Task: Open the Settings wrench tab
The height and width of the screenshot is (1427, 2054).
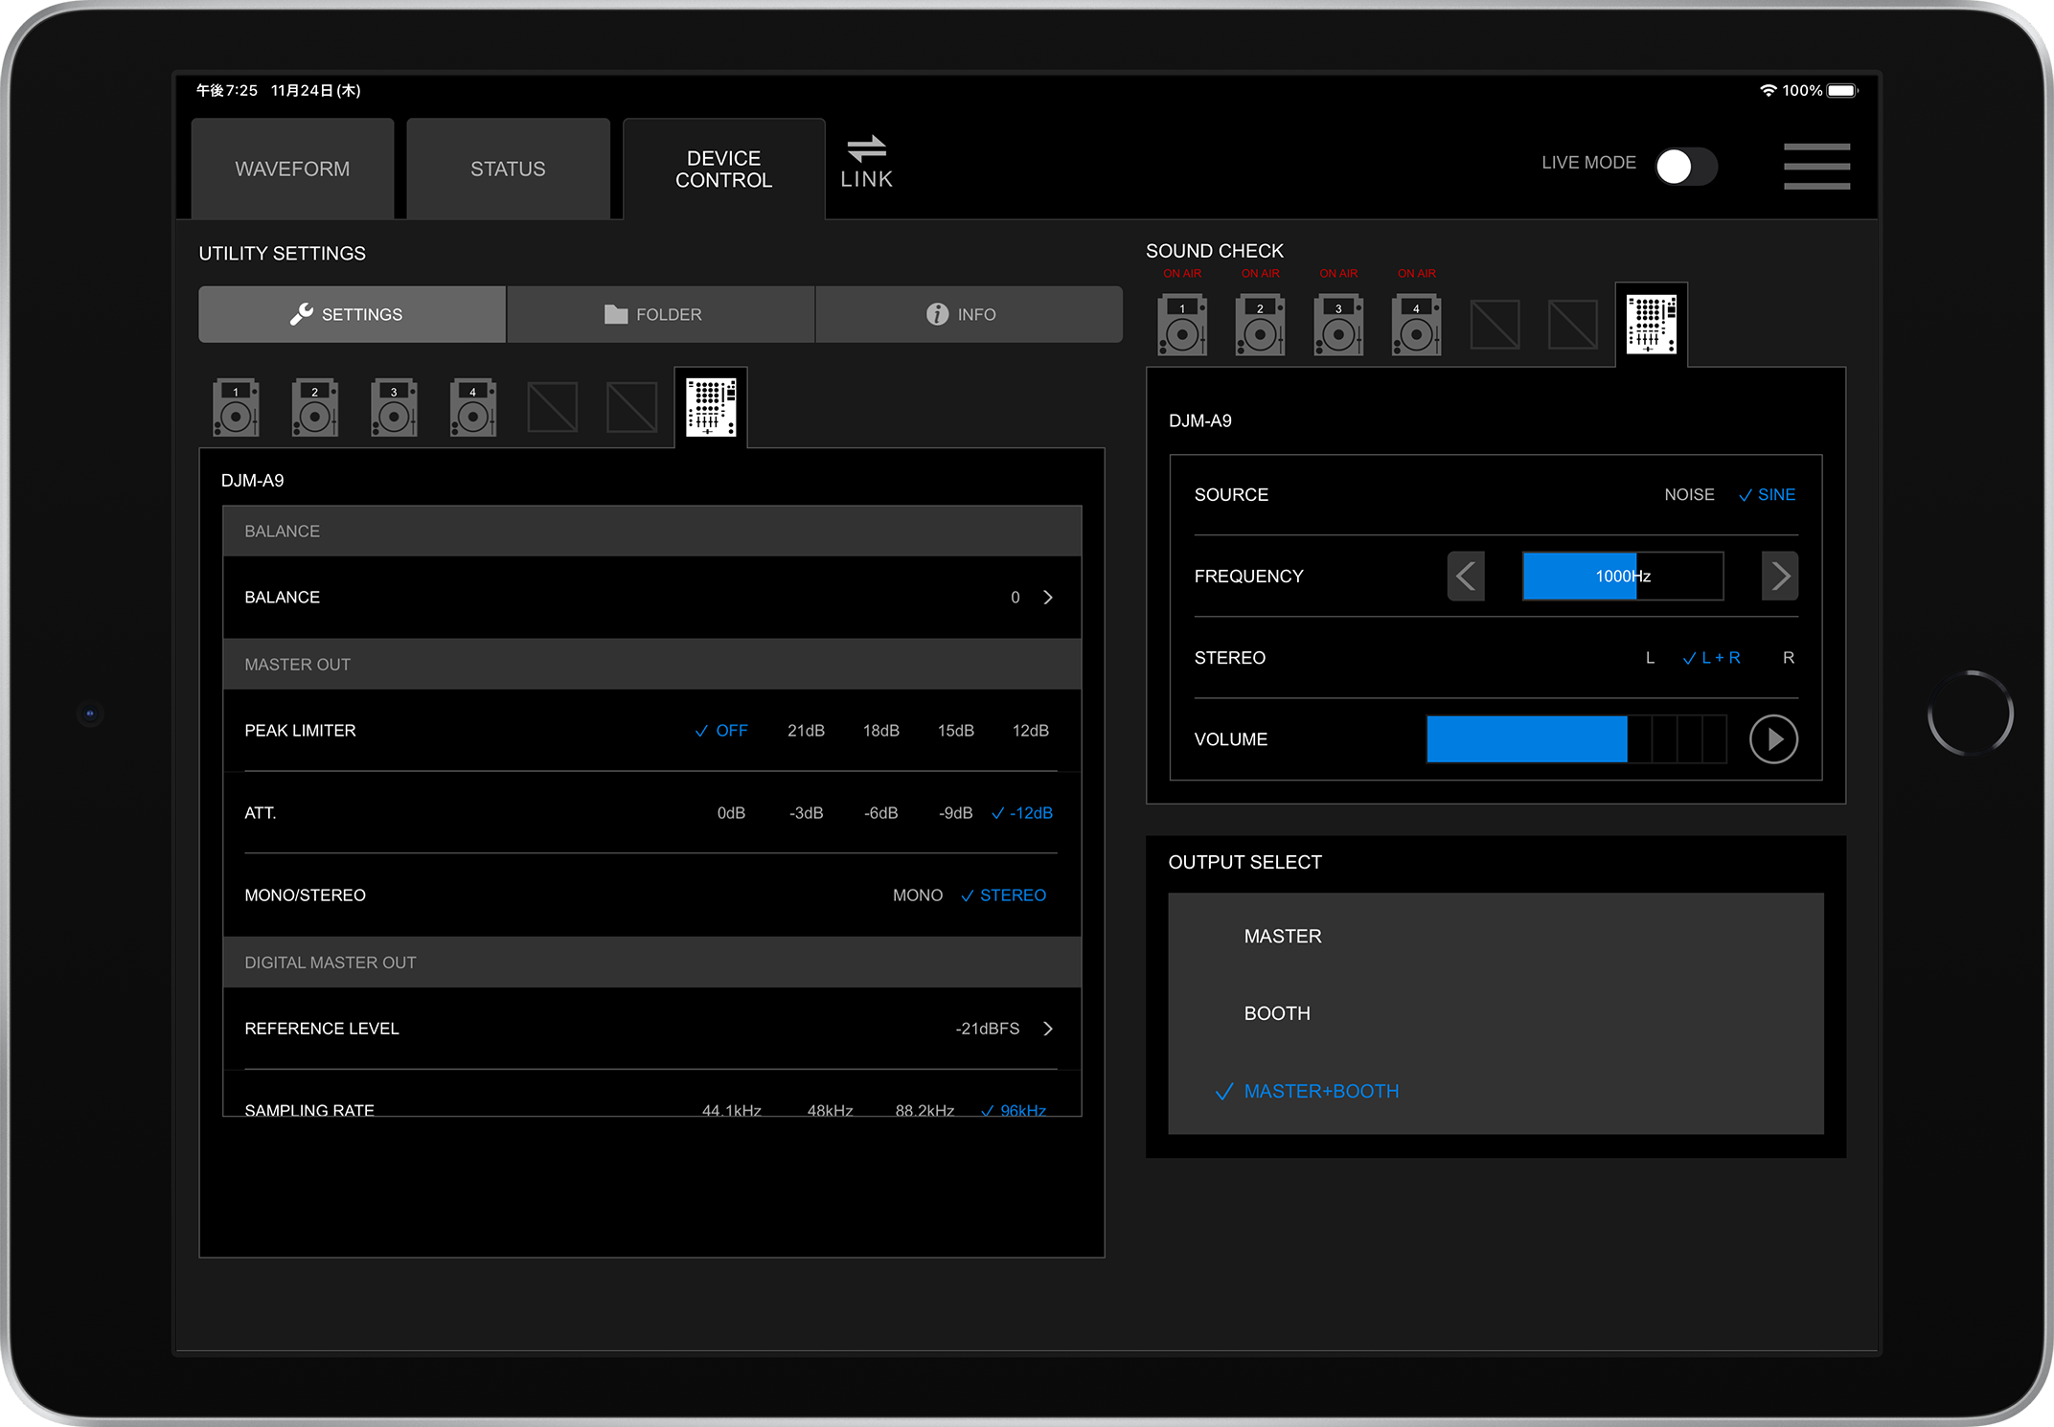Action: pos(351,314)
